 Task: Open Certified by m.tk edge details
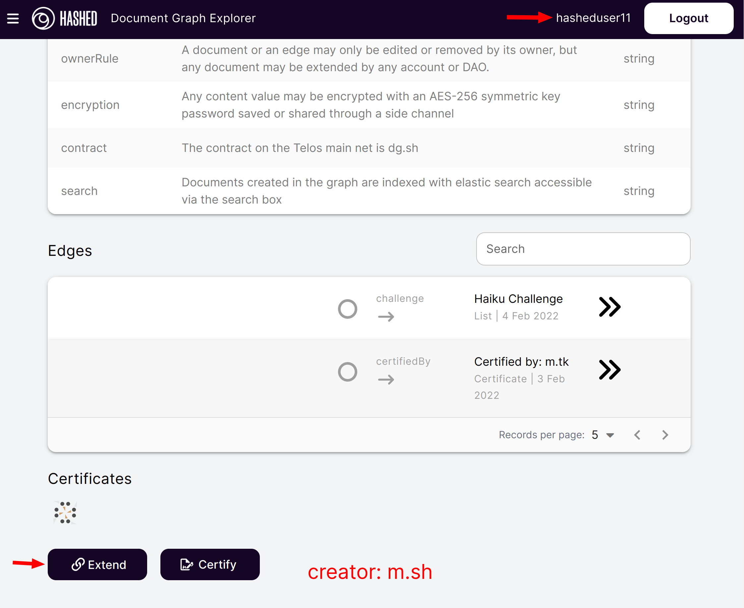coord(611,370)
